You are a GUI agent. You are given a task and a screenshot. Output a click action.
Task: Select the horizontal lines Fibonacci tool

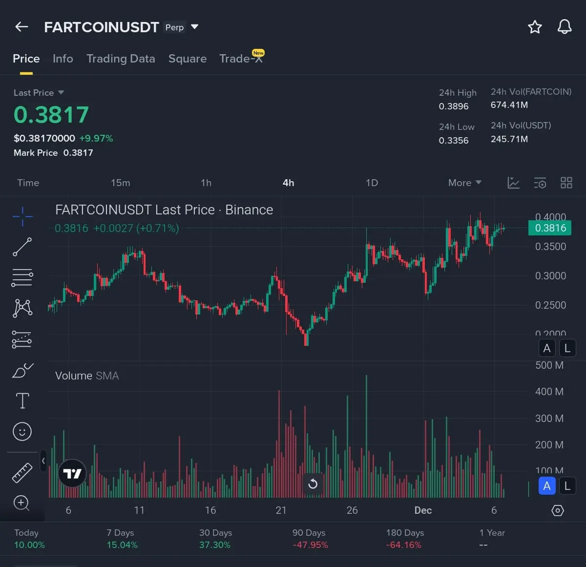click(22, 278)
